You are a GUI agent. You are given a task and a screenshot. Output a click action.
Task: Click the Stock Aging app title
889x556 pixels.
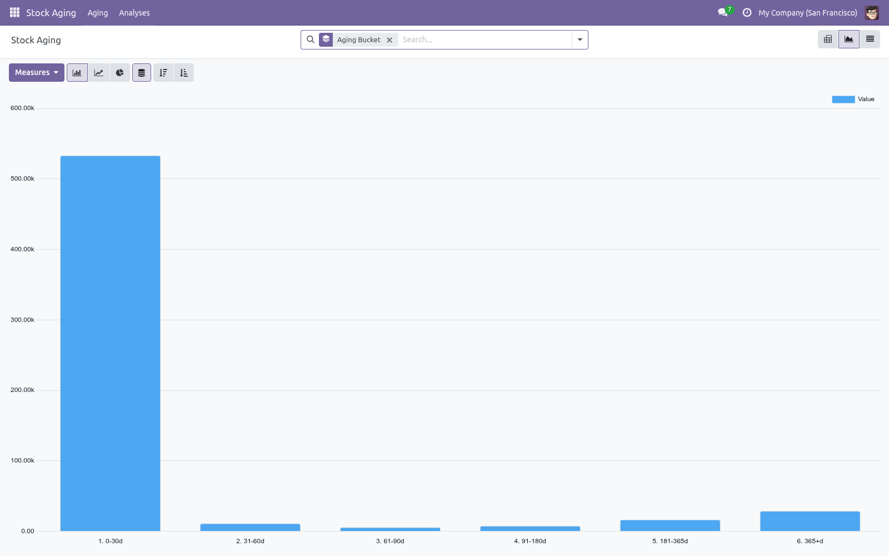tap(51, 12)
